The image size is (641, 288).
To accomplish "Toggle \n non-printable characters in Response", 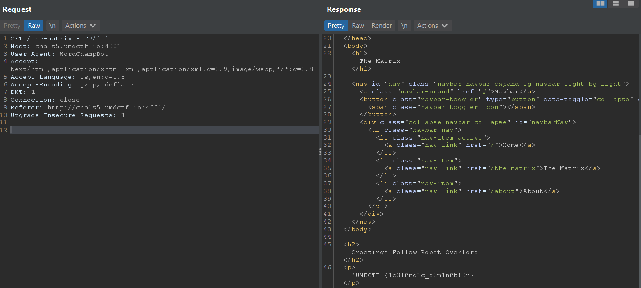I will click(x=404, y=25).
